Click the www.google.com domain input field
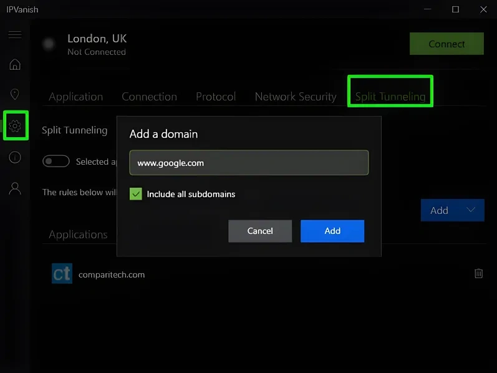The width and height of the screenshot is (497, 373). point(249,163)
